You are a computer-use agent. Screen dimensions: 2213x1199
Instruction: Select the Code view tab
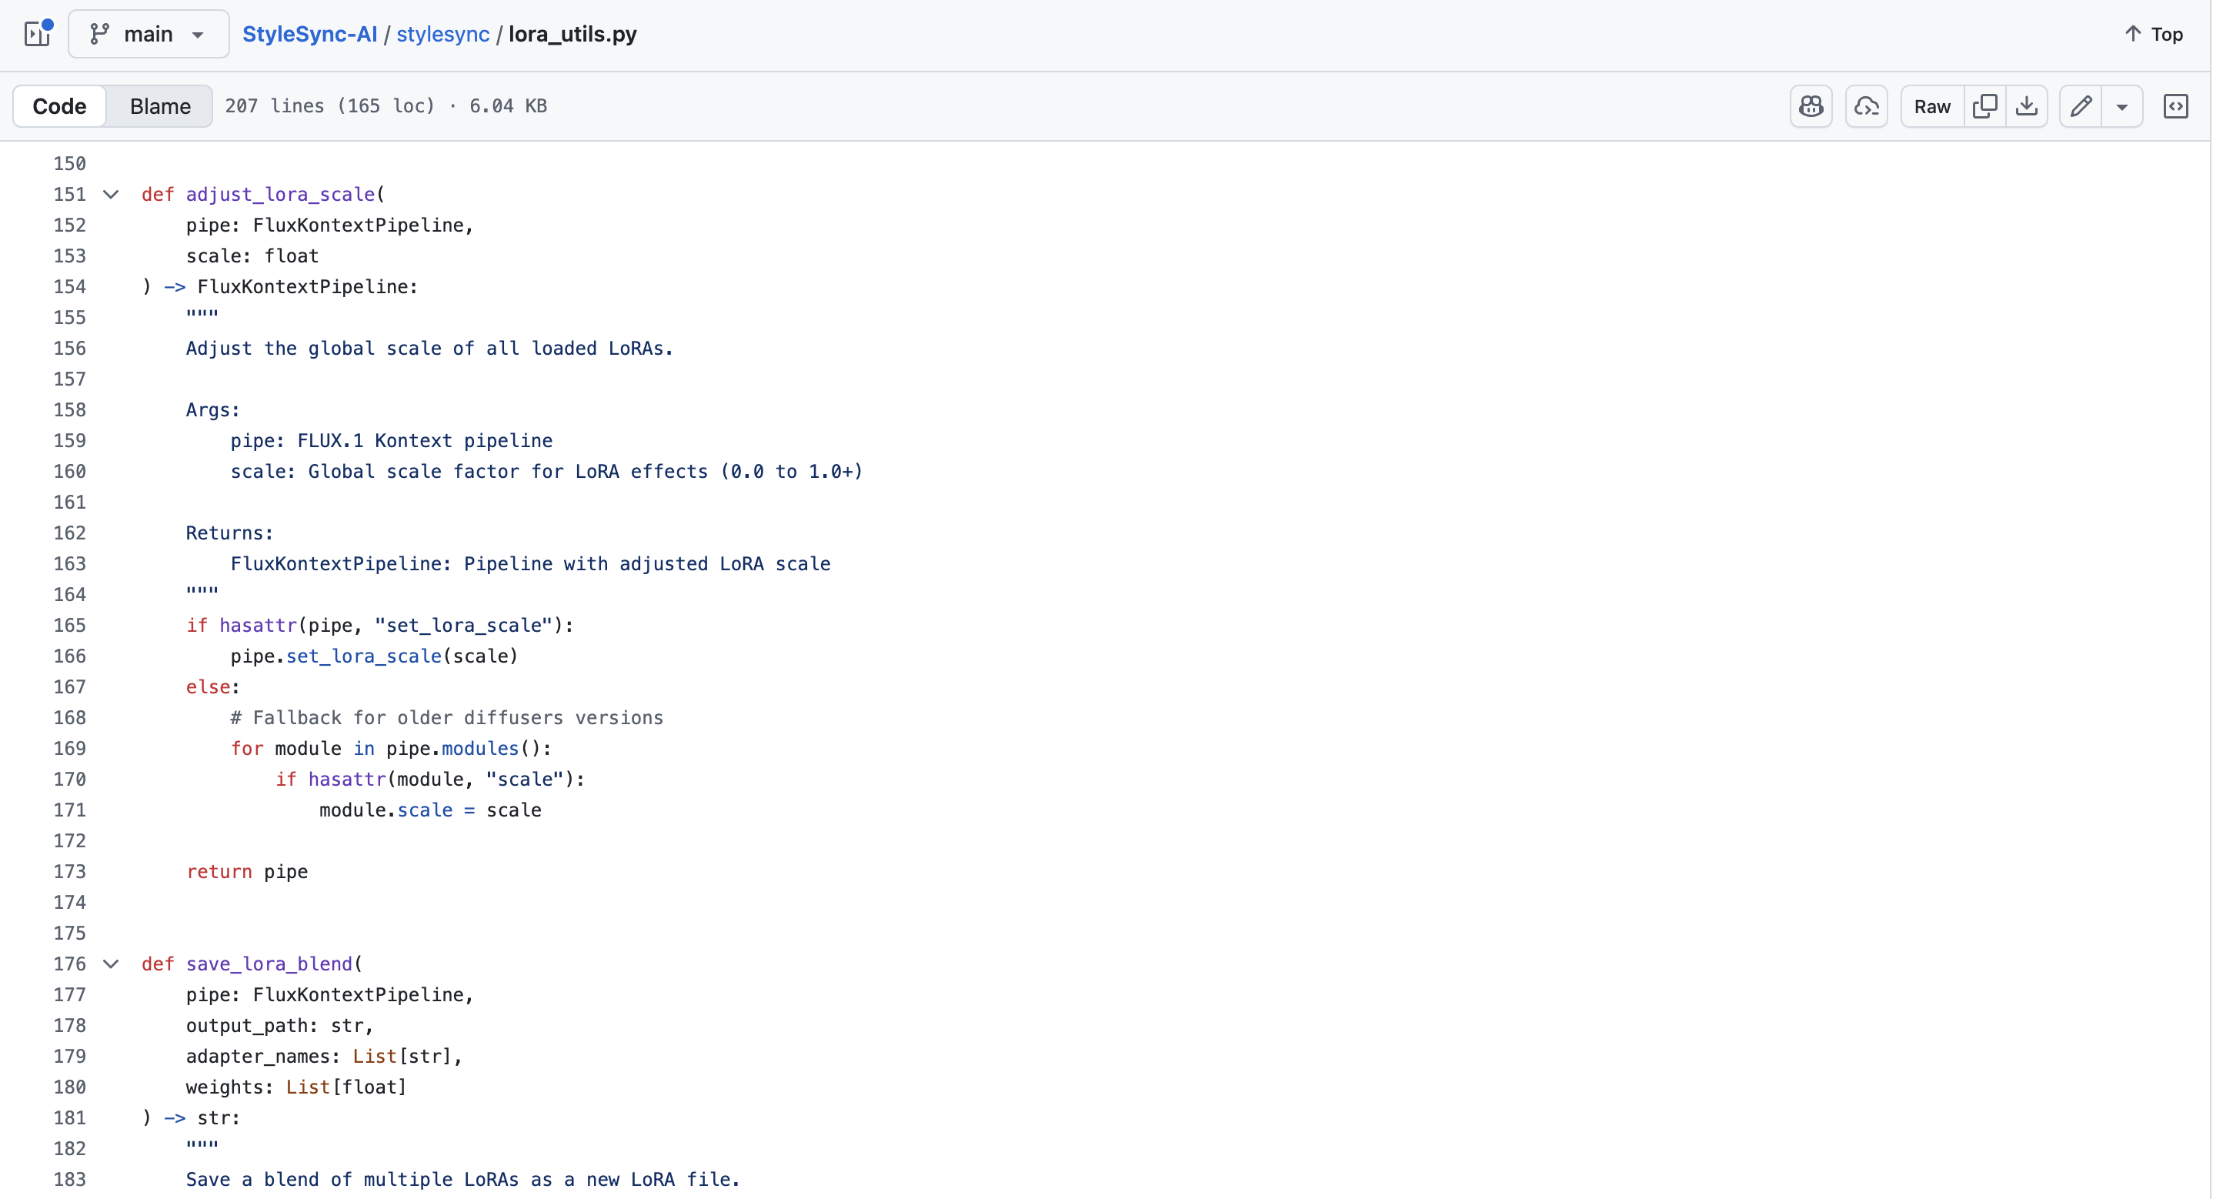(59, 105)
